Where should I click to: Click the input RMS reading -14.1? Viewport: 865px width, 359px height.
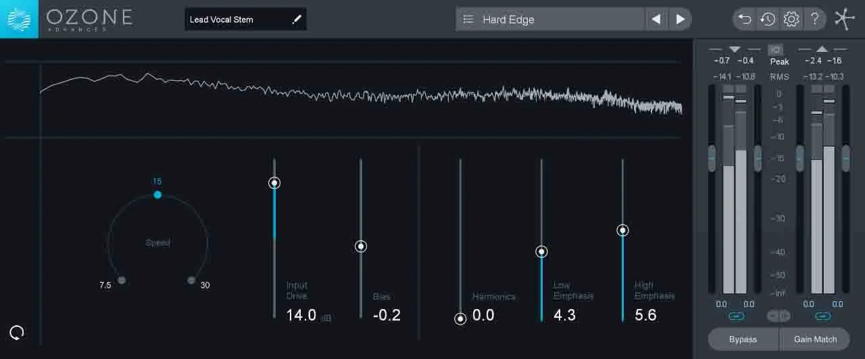click(722, 77)
